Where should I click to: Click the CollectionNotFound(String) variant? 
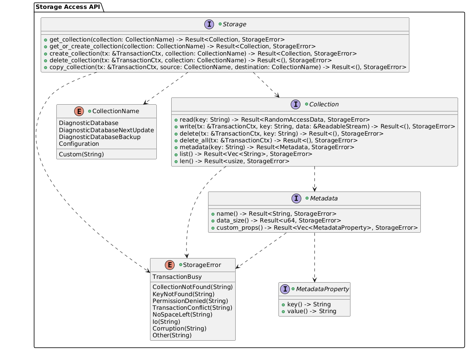pos(193,287)
